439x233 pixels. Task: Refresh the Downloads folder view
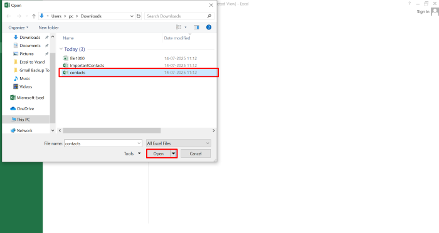[139, 16]
